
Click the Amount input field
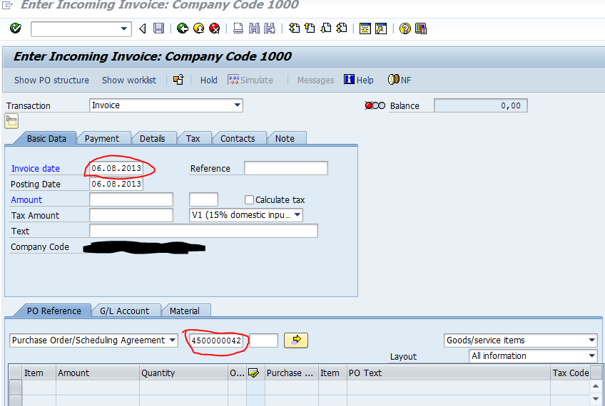[131, 200]
